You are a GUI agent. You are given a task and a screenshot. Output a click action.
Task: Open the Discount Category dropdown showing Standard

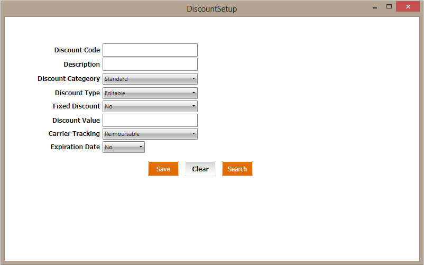(150, 79)
